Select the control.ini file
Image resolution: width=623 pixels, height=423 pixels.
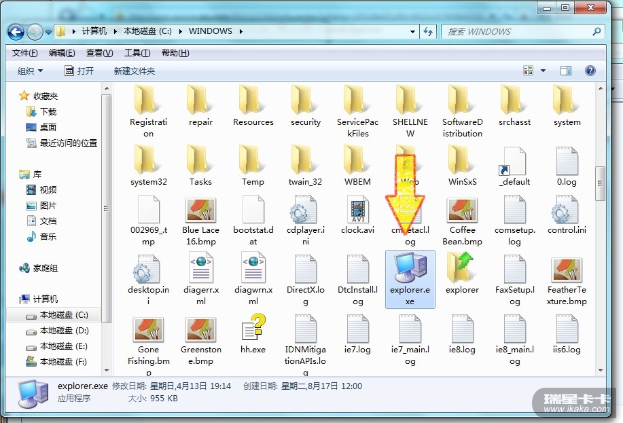[567, 215]
